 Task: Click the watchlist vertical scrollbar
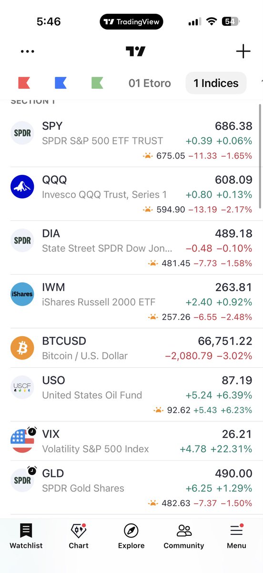coord(260,156)
